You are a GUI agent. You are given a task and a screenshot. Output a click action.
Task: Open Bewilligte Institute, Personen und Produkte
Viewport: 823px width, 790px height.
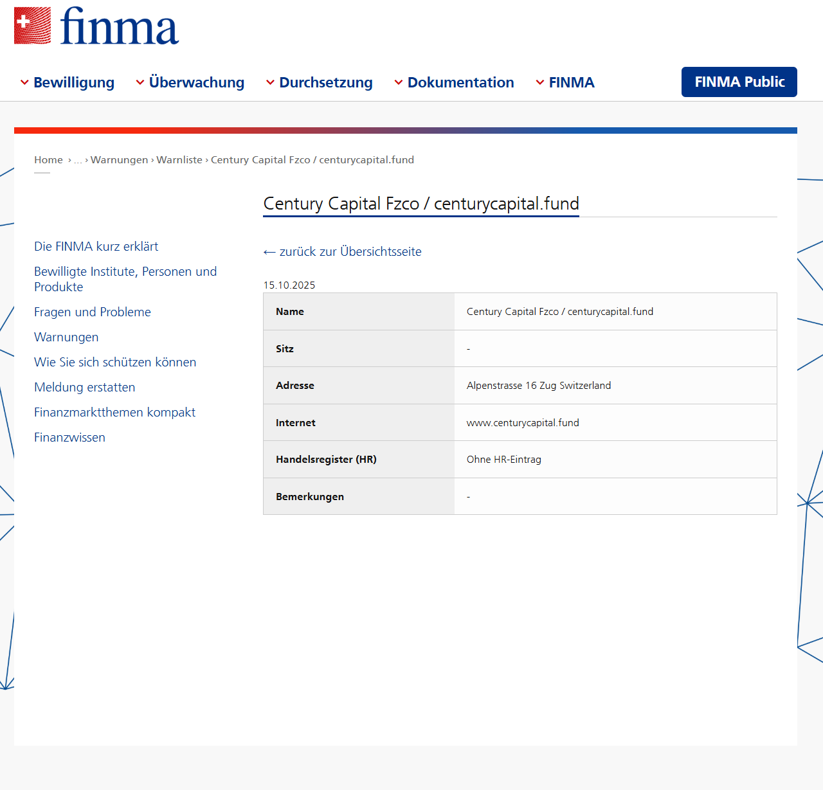click(125, 279)
